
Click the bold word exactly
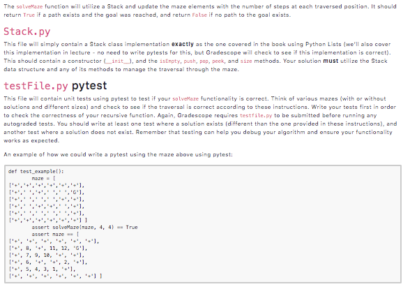(183, 44)
